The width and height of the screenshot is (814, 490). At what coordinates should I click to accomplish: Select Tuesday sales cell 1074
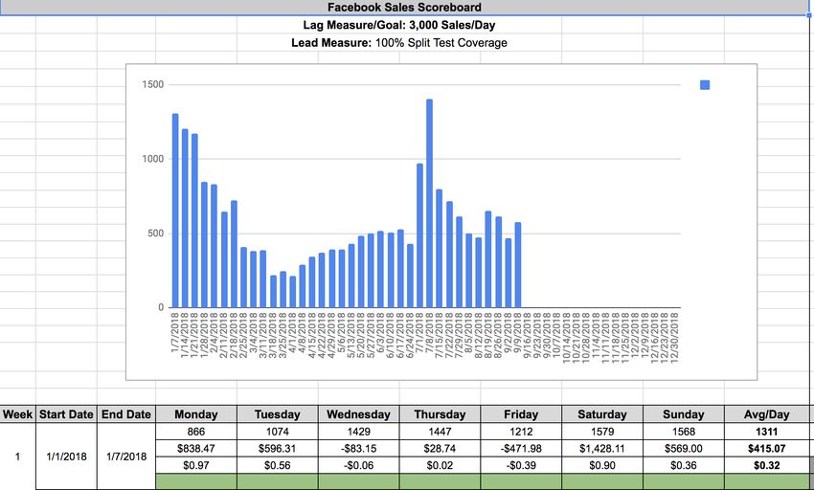(277, 432)
